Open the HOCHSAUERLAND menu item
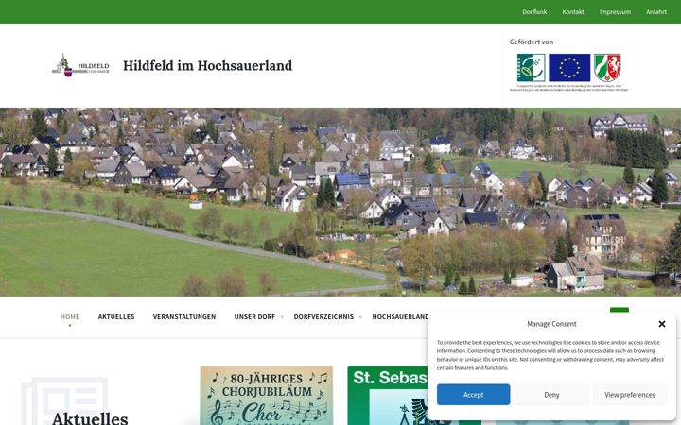Screen dimensions: 681x425 [399, 316]
